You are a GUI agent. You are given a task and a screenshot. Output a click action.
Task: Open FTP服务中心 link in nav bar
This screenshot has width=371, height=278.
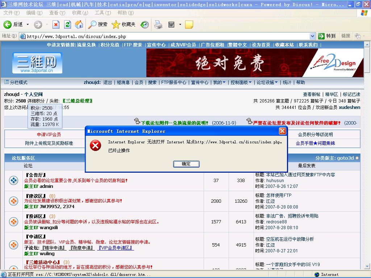pyautogui.click(x=174, y=83)
